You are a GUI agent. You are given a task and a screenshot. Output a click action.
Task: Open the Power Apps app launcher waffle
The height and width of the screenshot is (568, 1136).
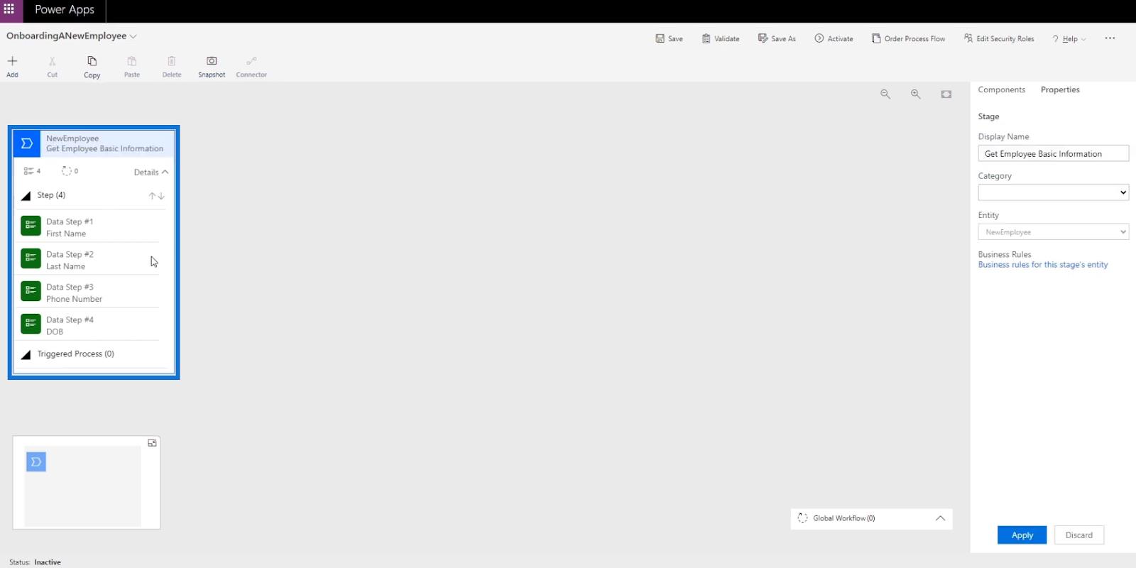(9, 9)
